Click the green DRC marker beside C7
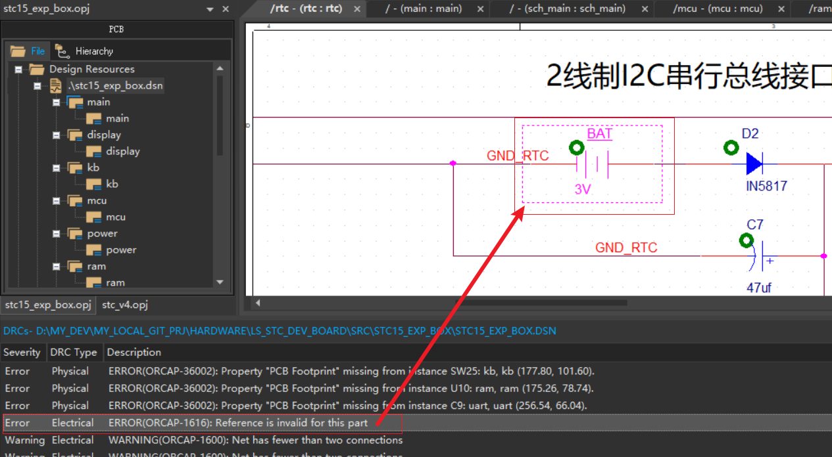Viewport: 832px width, 457px height. pos(746,240)
